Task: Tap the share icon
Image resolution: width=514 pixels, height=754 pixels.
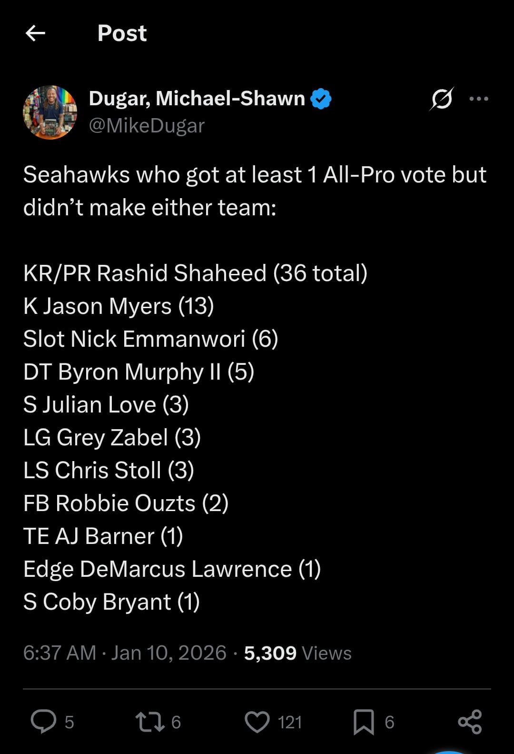Action: pyautogui.click(x=470, y=721)
